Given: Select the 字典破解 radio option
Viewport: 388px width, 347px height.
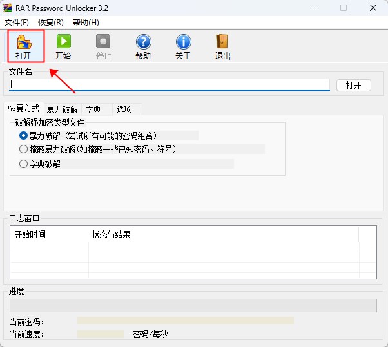Looking at the screenshot, I should point(23,164).
